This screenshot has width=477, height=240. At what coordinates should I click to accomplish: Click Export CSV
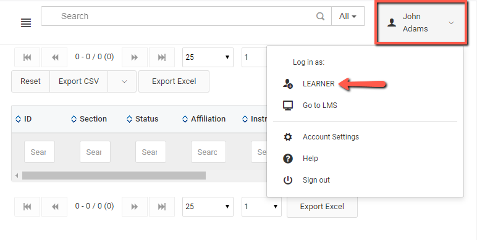click(x=79, y=81)
